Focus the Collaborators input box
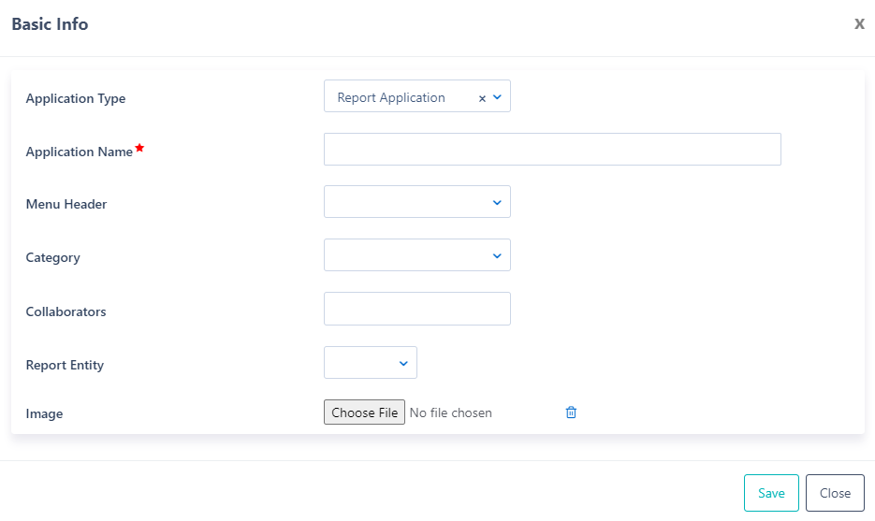The width and height of the screenshot is (875, 521). 416,309
